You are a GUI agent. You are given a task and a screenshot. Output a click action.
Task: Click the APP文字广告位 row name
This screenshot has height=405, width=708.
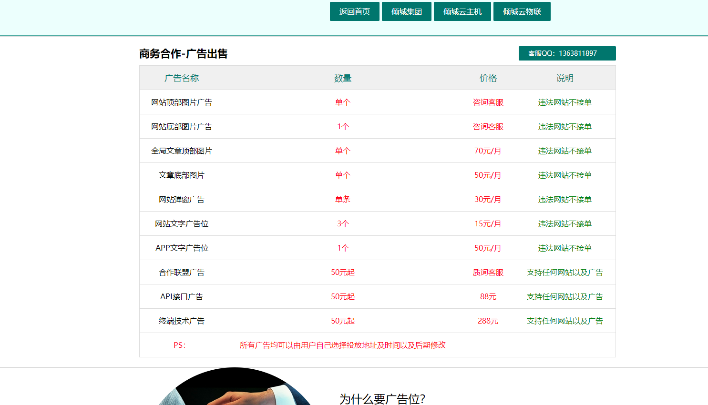point(182,248)
